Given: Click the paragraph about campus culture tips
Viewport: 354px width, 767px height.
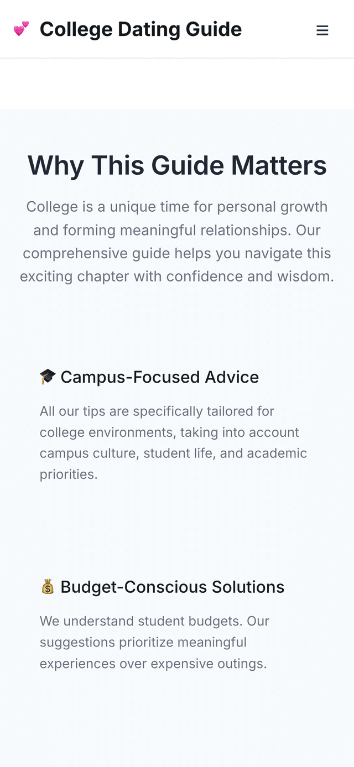Looking at the screenshot, I should click(173, 442).
